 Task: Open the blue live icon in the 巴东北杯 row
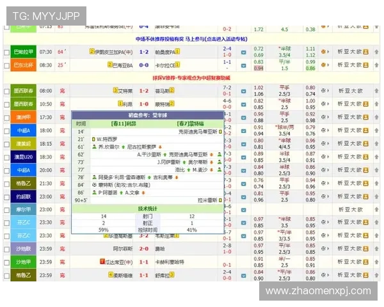point(243,65)
